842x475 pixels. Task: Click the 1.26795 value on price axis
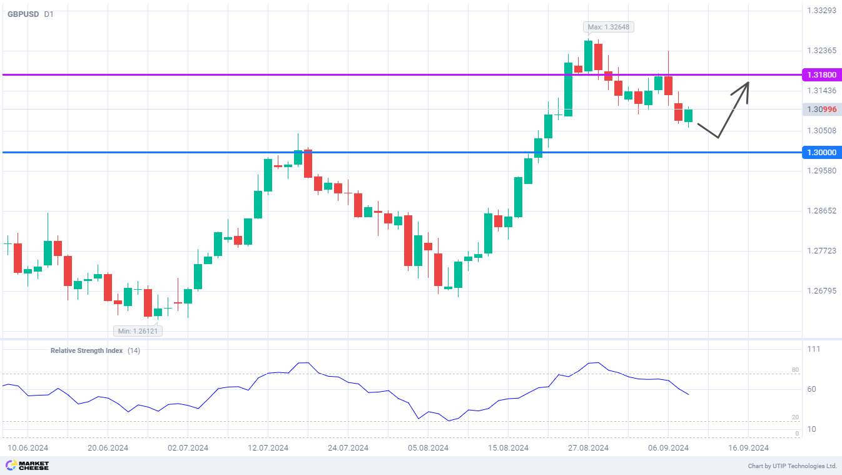point(821,291)
